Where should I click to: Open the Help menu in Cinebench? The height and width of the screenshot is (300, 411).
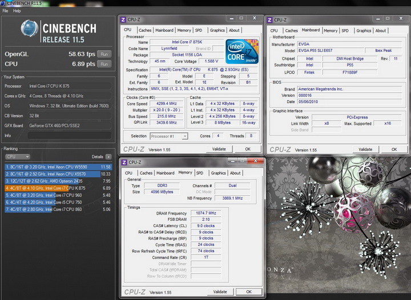point(17,11)
